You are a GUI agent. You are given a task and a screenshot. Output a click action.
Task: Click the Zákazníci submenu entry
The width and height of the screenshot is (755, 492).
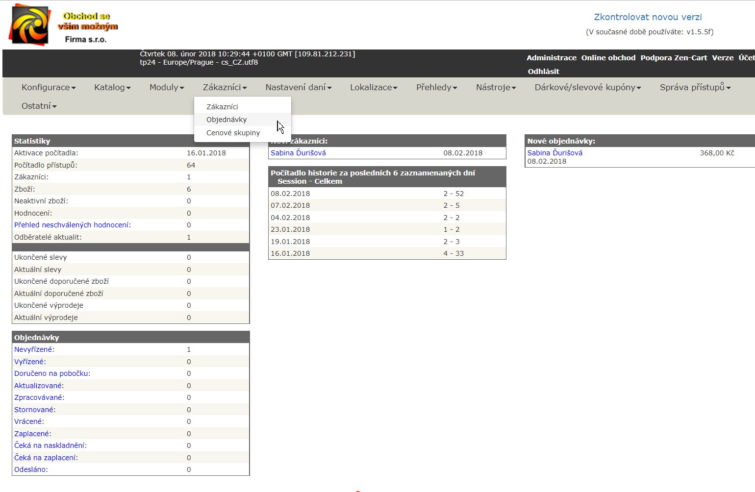coord(222,107)
